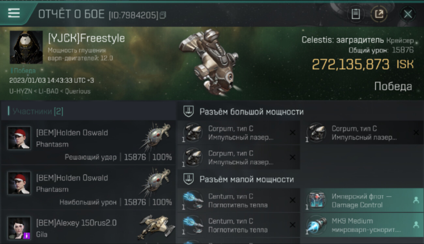Select Holden Oswald Решающий удар entry
This screenshot has height=244, width=424.
pos(88,142)
